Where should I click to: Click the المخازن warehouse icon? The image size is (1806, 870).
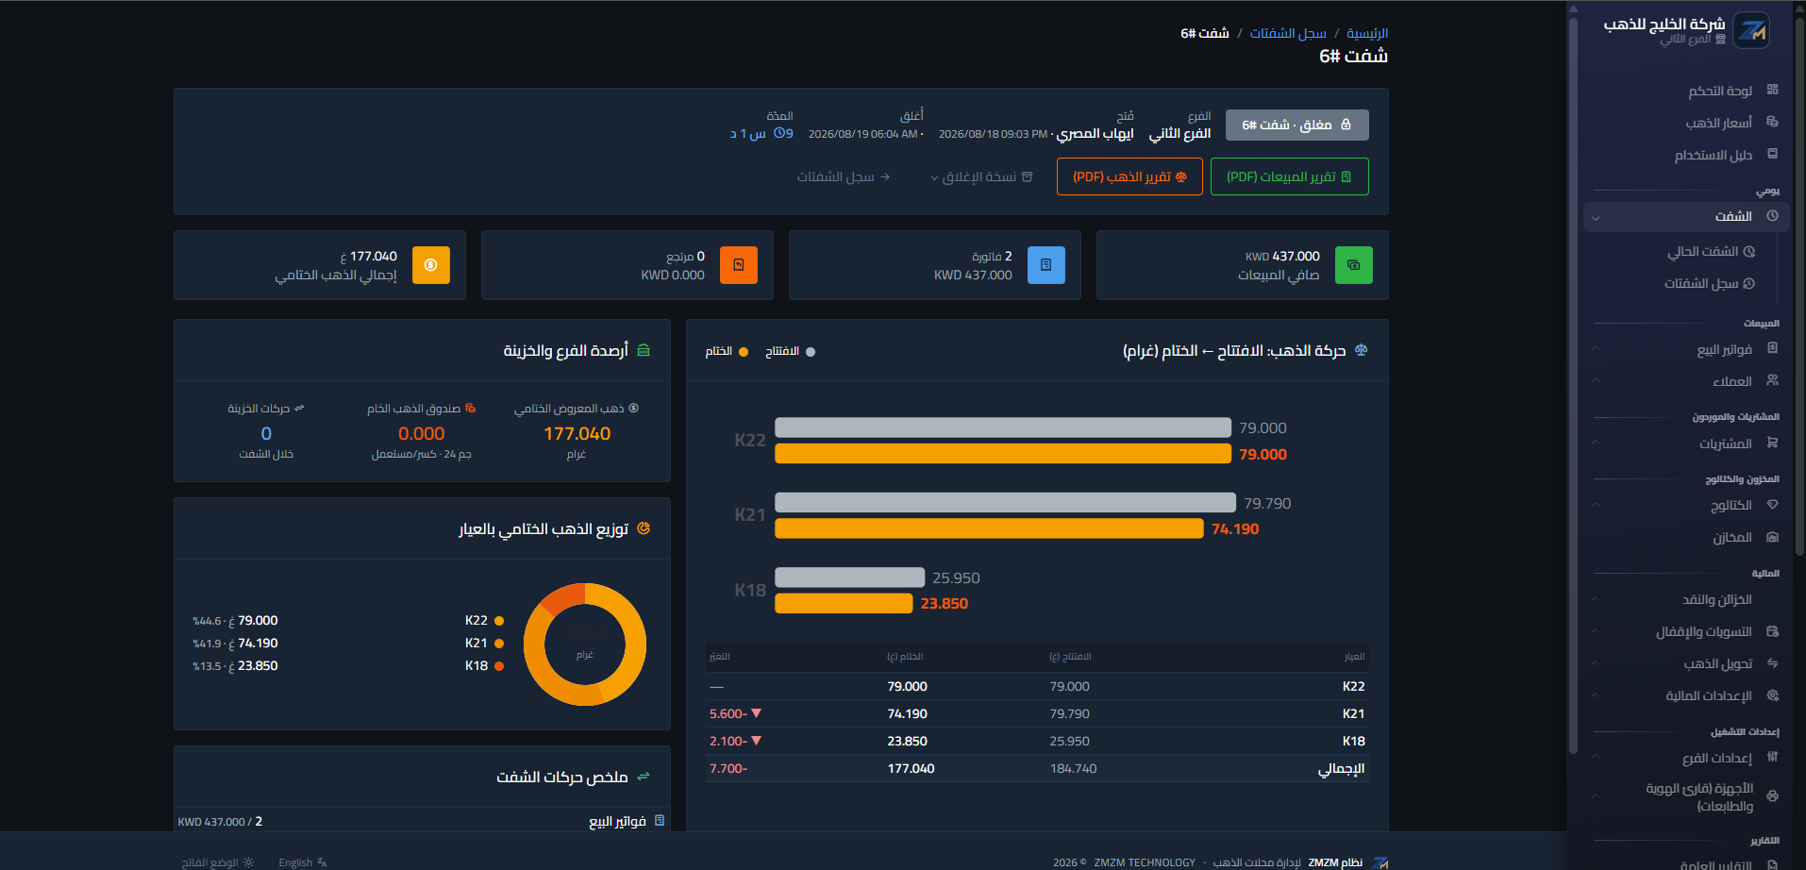pos(1772,537)
